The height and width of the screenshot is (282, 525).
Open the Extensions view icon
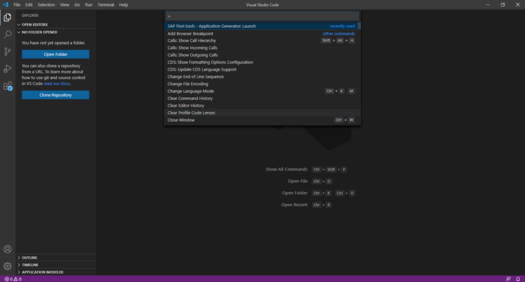pyautogui.click(x=7, y=86)
